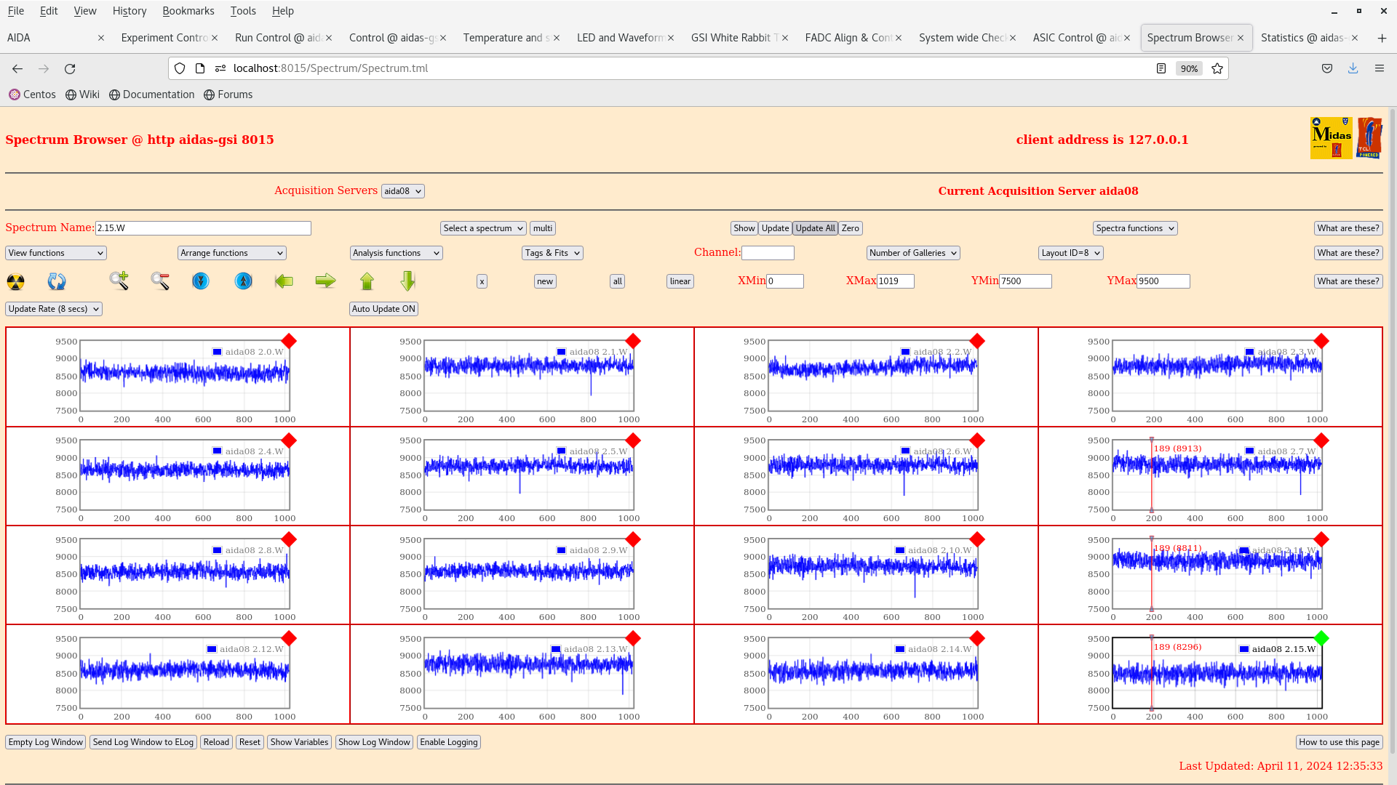This screenshot has width=1397, height=785.
Task: Click the Midas logo icon
Action: [x=1331, y=138]
